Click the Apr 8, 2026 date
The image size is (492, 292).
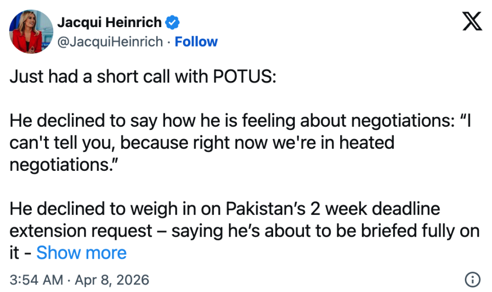click(111, 280)
